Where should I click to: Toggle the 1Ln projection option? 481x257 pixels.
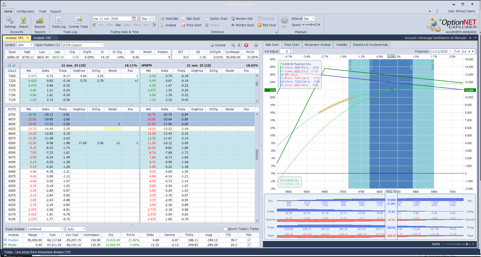click(x=464, y=52)
